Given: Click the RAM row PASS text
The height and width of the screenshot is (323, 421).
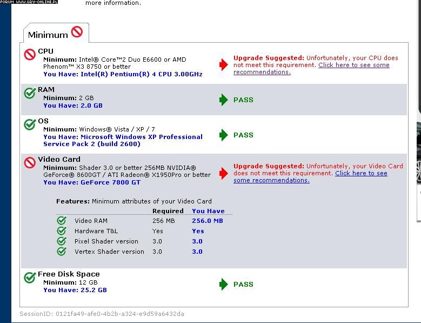Looking at the screenshot, I should click(x=243, y=100).
